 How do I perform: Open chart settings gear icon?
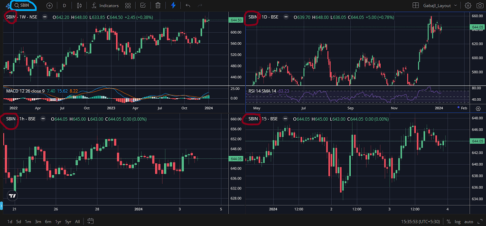point(468,6)
